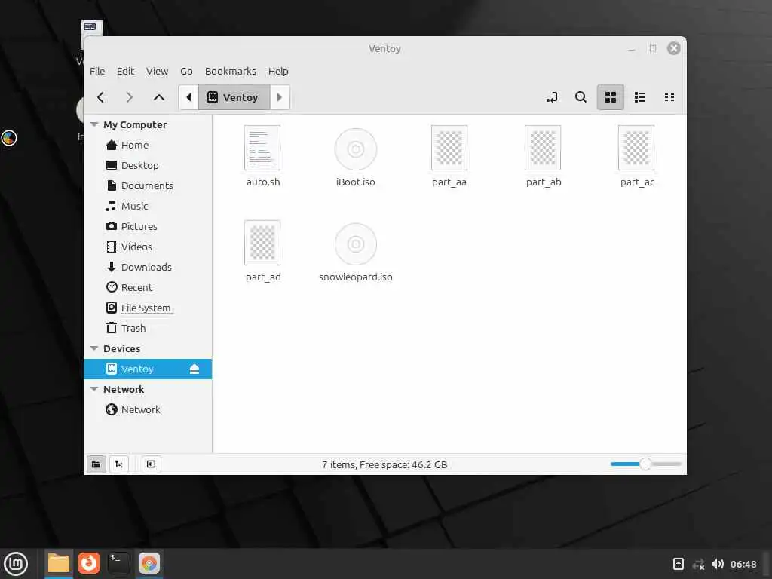Switch to list view
This screenshot has height=579, width=772.
tap(640, 97)
